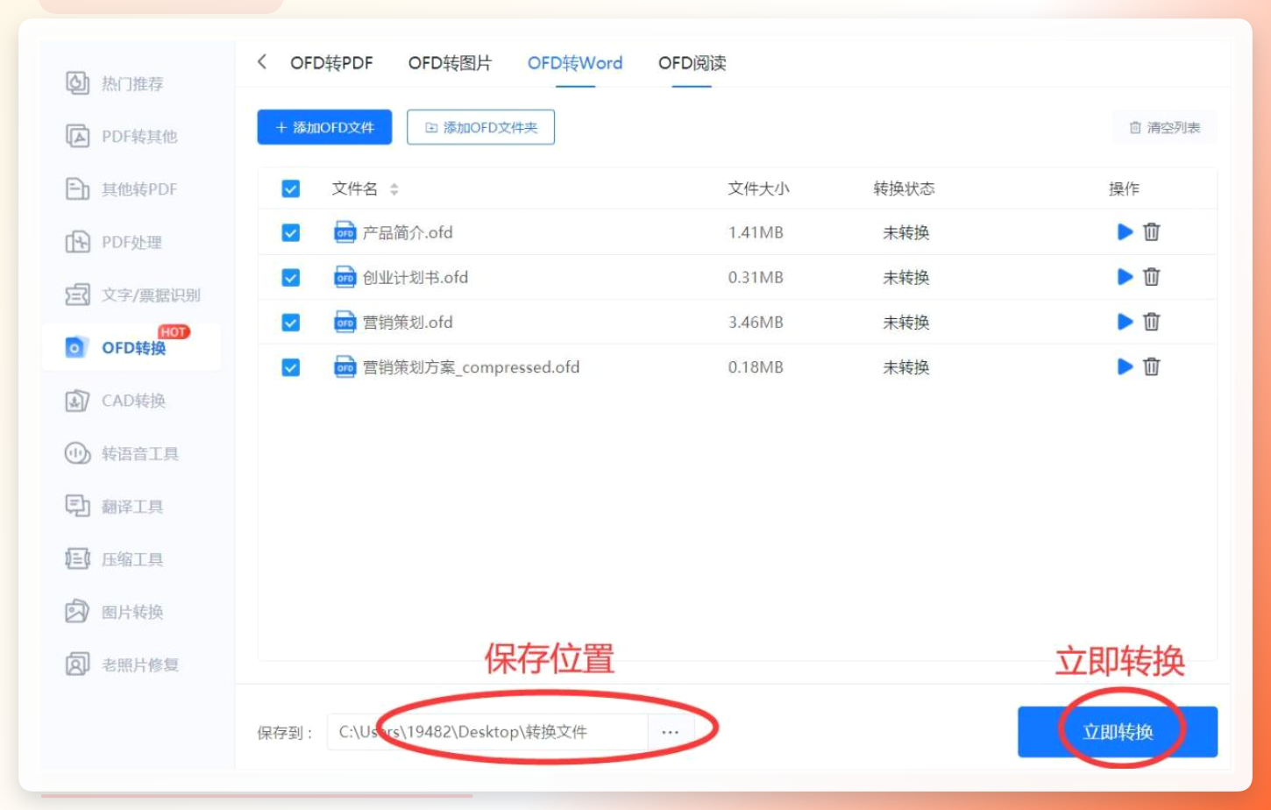This screenshot has height=810, width=1271.
Task: Open 压缩工具 in the sidebar
Action: (114, 558)
